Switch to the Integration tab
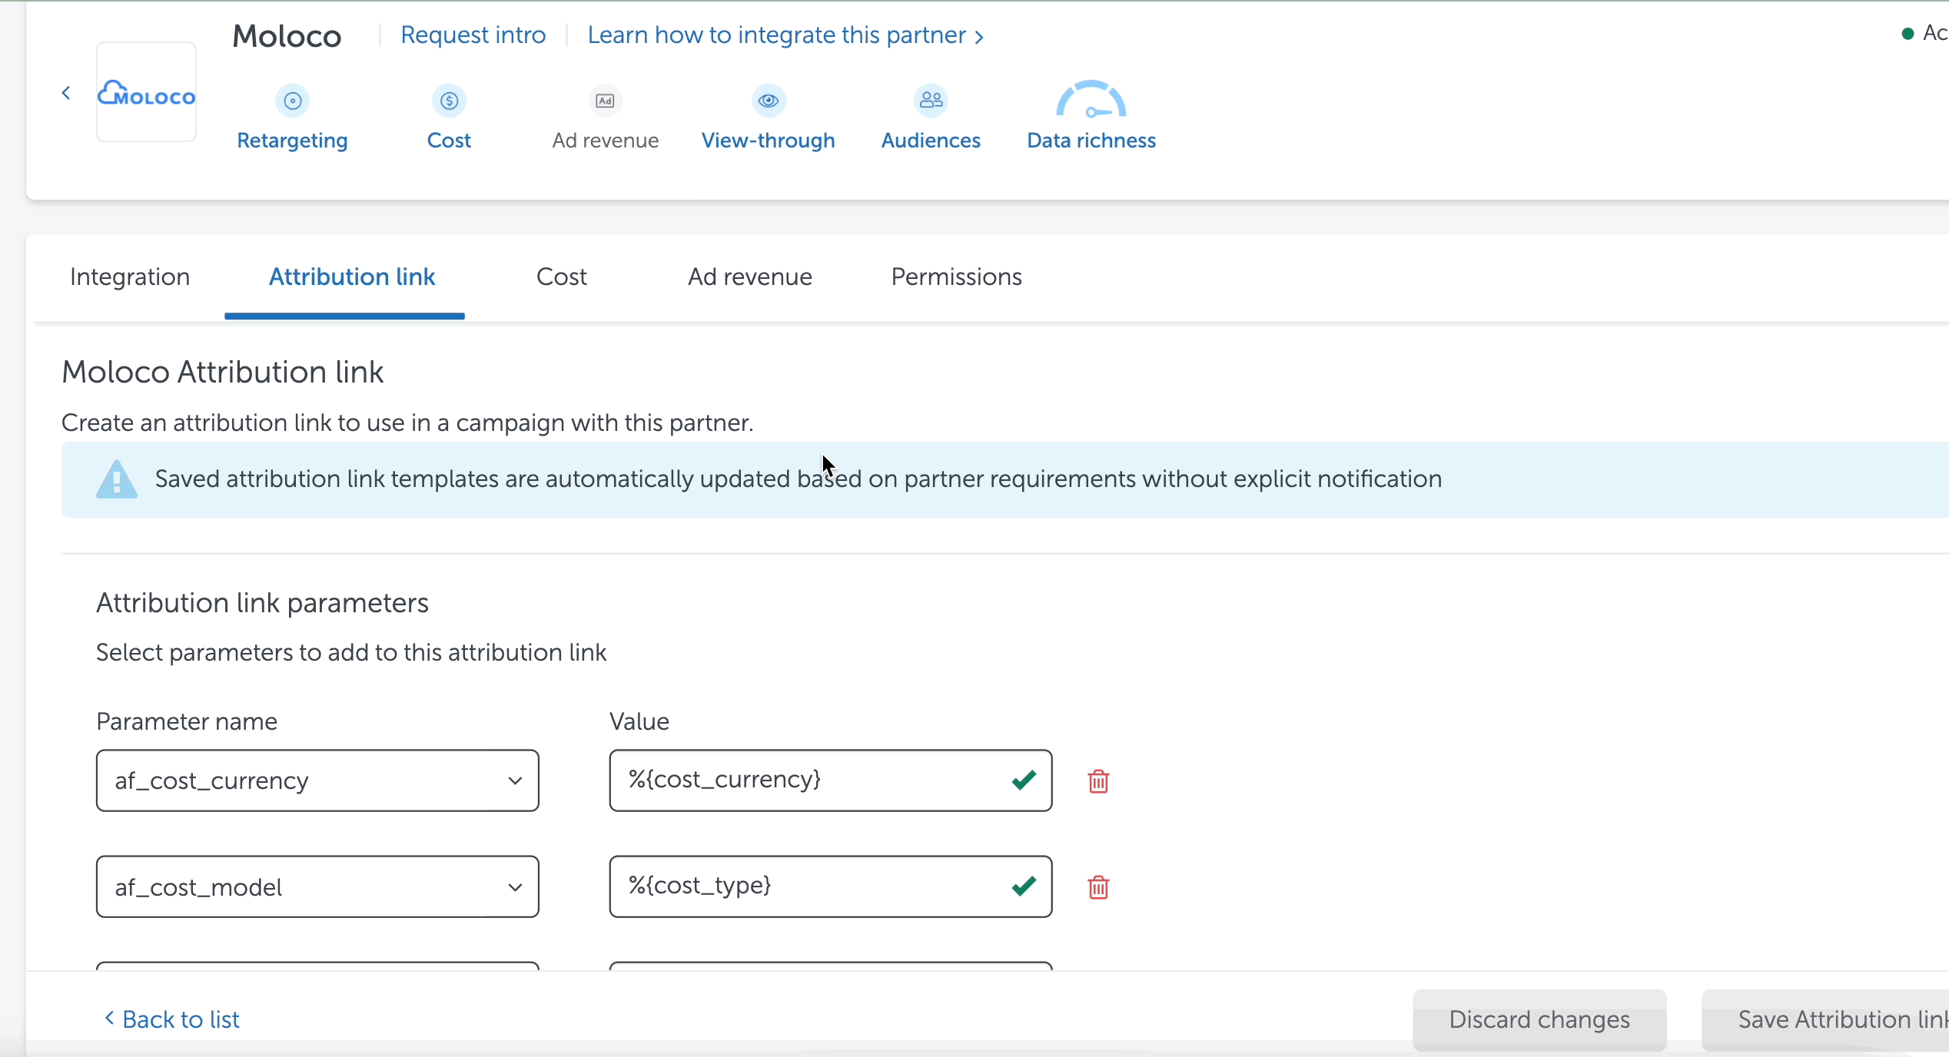The width and height of the screenshot is (1949, 1057). pyautogui.click(x=130, y=277)
